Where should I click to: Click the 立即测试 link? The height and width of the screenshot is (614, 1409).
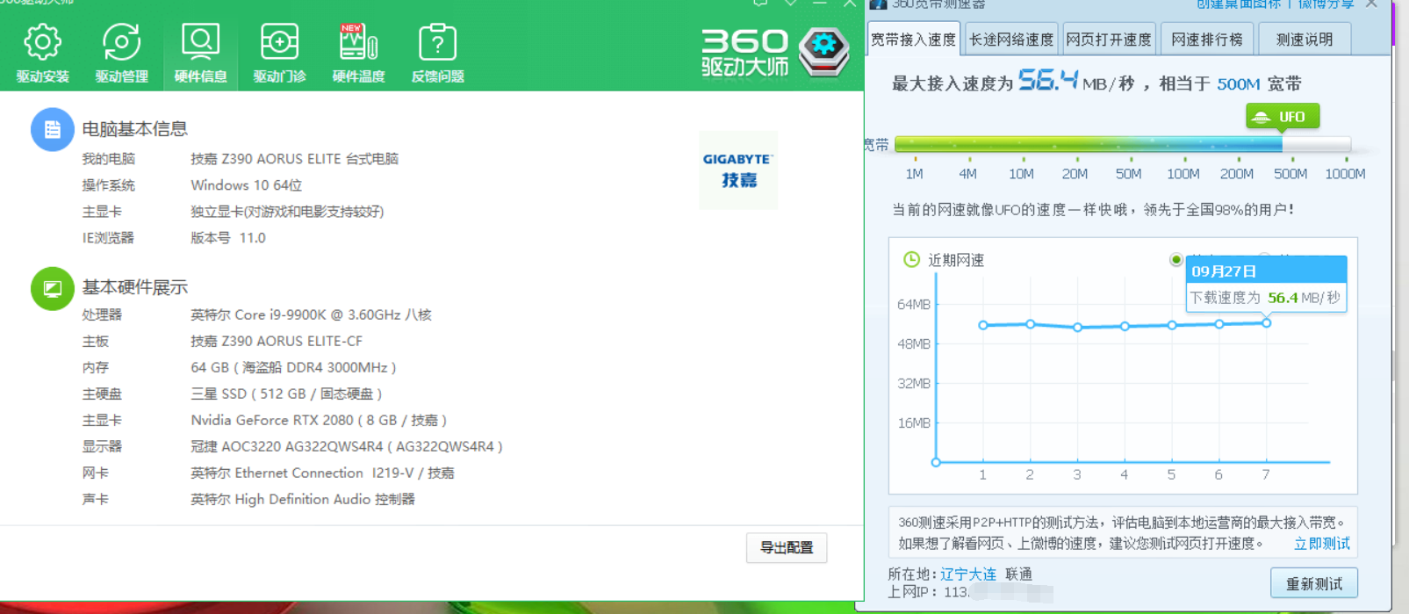[1322, 544]
